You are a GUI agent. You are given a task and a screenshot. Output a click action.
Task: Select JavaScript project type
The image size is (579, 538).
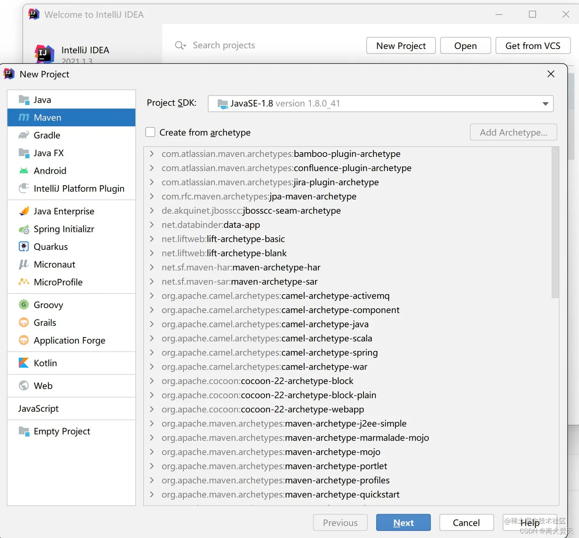point(71,408)
